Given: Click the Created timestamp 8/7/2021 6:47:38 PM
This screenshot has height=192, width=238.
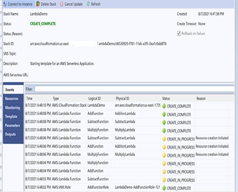Looking at the screenshot, I should [211, 14].
